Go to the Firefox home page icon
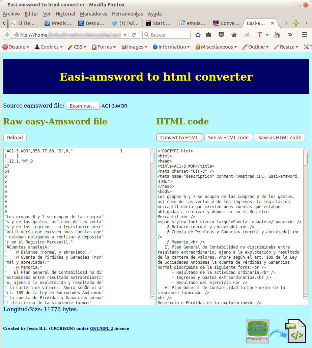 tap(234, 35)
